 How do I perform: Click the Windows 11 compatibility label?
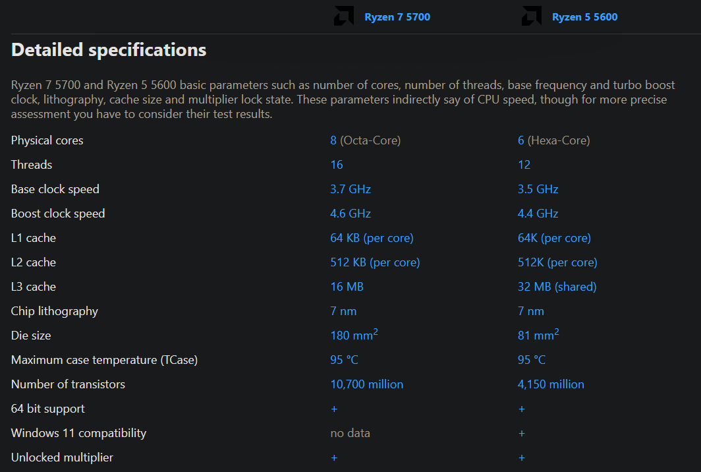coord(78,433)
